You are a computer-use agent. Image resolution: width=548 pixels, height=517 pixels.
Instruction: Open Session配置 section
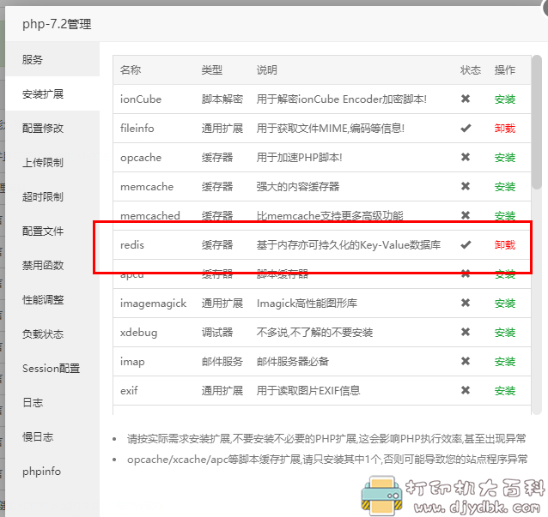(x=52, y=369)
